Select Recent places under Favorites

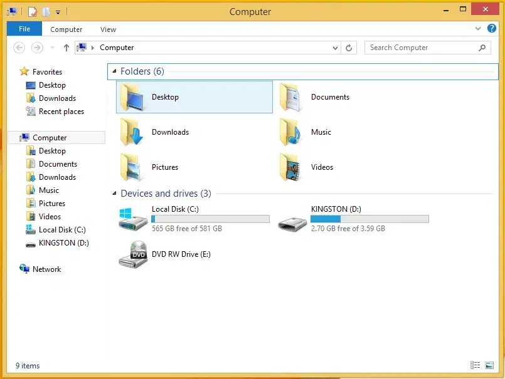[61, 112]
